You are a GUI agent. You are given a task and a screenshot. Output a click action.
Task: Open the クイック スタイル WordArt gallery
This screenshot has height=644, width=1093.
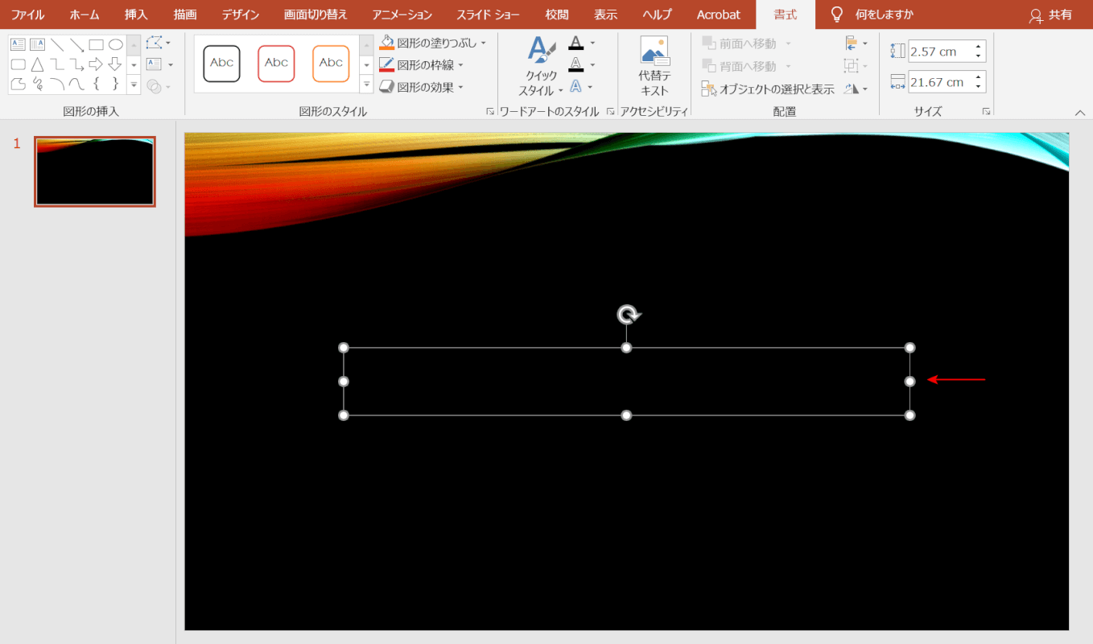click(541, 67)
